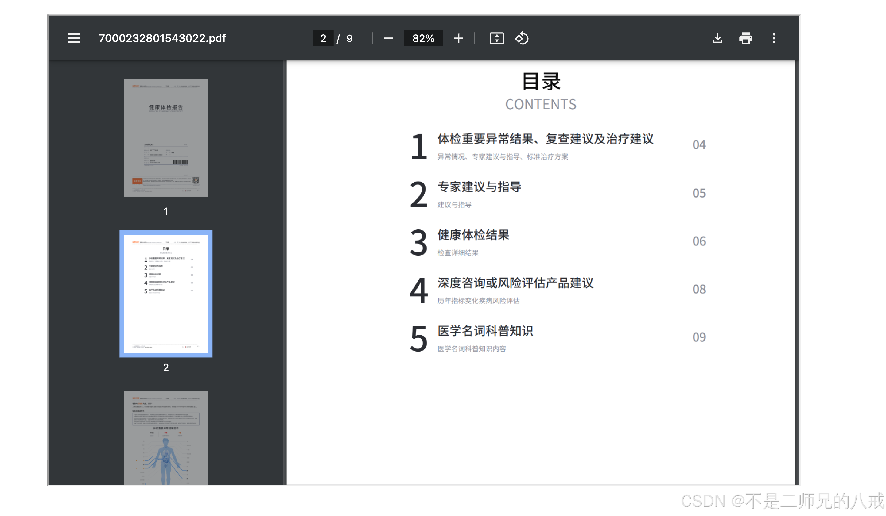
Task: Click the fit to page icon
Action: [x=496, y=38]
